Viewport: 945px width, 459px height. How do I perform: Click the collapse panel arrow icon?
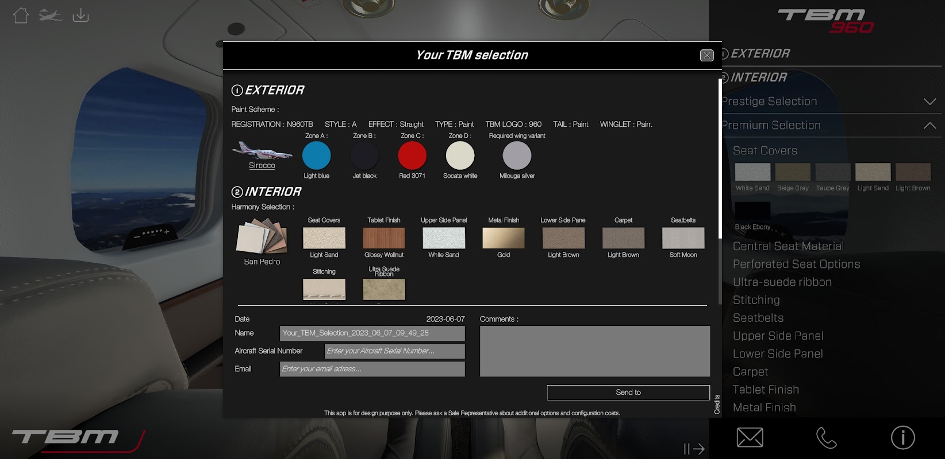click(x=694, y=449)
